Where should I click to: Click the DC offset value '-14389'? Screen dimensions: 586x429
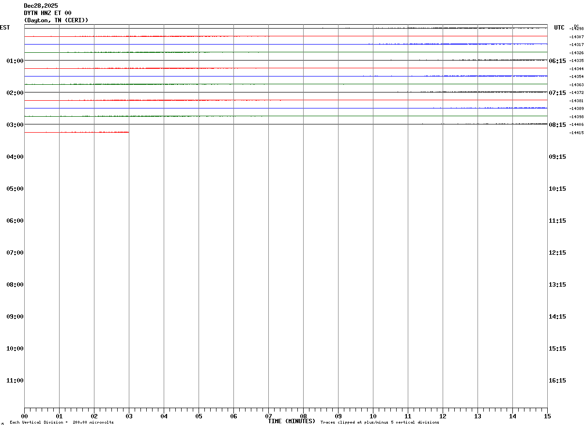576,108
